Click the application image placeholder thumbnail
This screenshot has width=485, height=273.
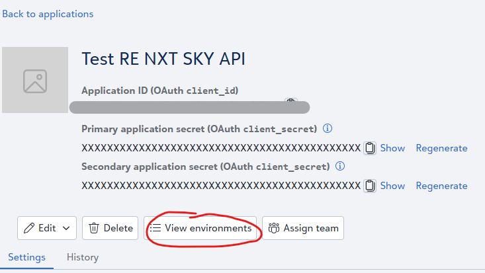pyautogui.click(x=35, y=80)
